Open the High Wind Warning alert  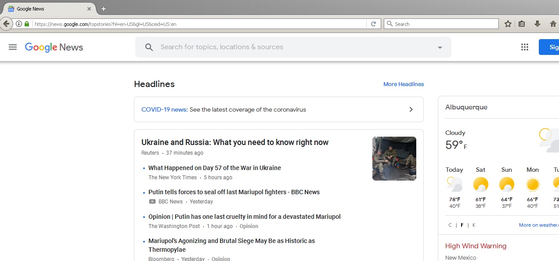point(476,246)
